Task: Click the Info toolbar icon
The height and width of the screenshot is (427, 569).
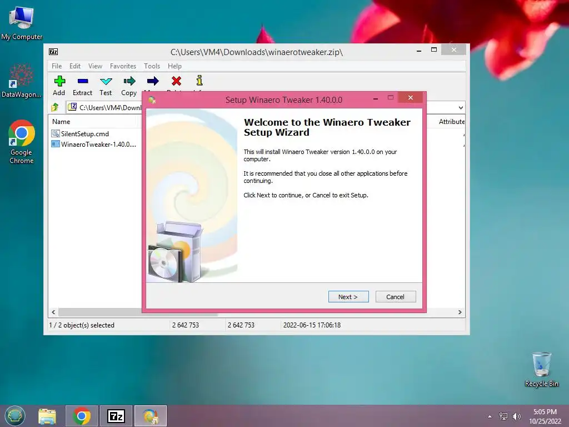Action: coord(199,80)
